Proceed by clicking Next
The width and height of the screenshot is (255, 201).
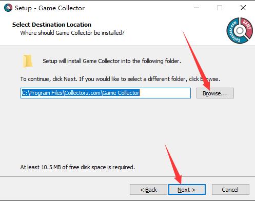tap(187, 190)
